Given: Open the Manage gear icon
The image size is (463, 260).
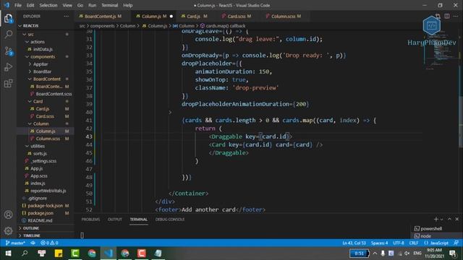Looking at the screenshot, I should 8,231.
